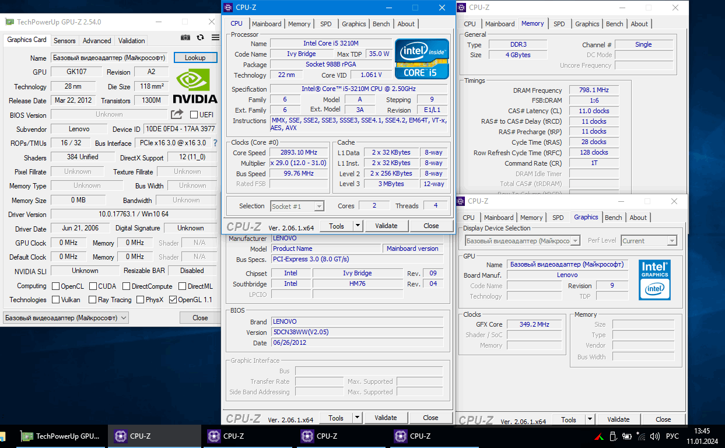Image resolution: width=725 pixels, height=448 pixels.
Task: Click the Lookup button in GPU-Z
Action: [x=195, y=58]
